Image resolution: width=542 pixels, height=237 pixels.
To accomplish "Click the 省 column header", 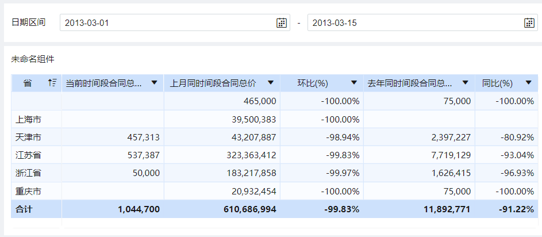I will point(28,83).
